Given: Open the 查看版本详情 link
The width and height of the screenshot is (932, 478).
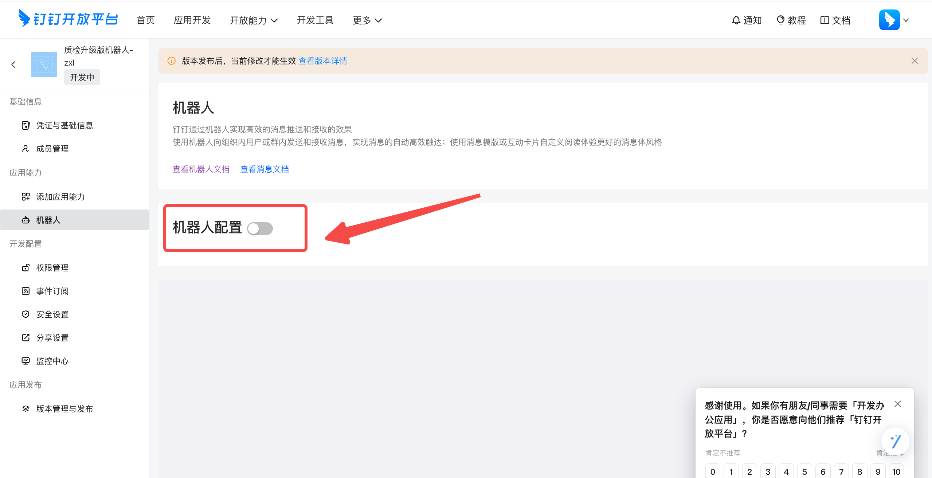Looking at the screenshot, I should click(x=322, y=61).
